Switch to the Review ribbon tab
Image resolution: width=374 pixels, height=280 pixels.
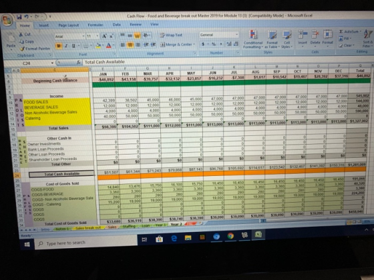click(136, 24)
